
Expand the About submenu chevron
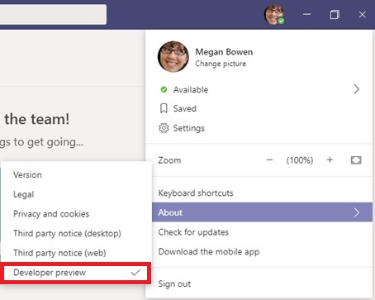coord(357,212)
